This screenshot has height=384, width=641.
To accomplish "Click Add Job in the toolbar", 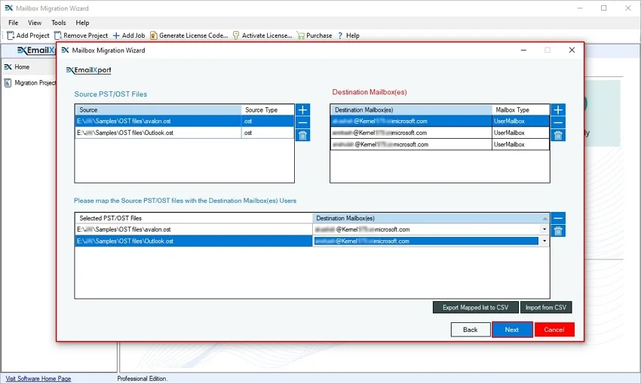I will 129,35.
